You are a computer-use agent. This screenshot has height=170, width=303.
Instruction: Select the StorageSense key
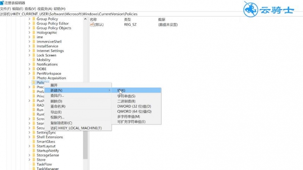48,155
